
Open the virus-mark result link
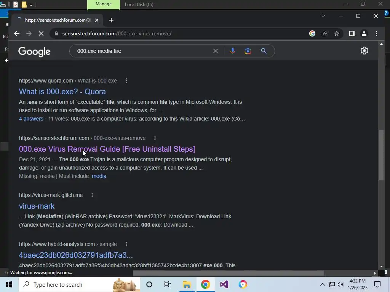coord(37,206)
